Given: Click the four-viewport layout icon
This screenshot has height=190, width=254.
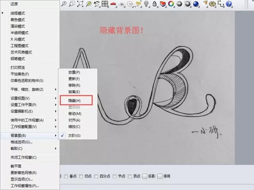Looking at the screenshot, I should tap(105, 4).
